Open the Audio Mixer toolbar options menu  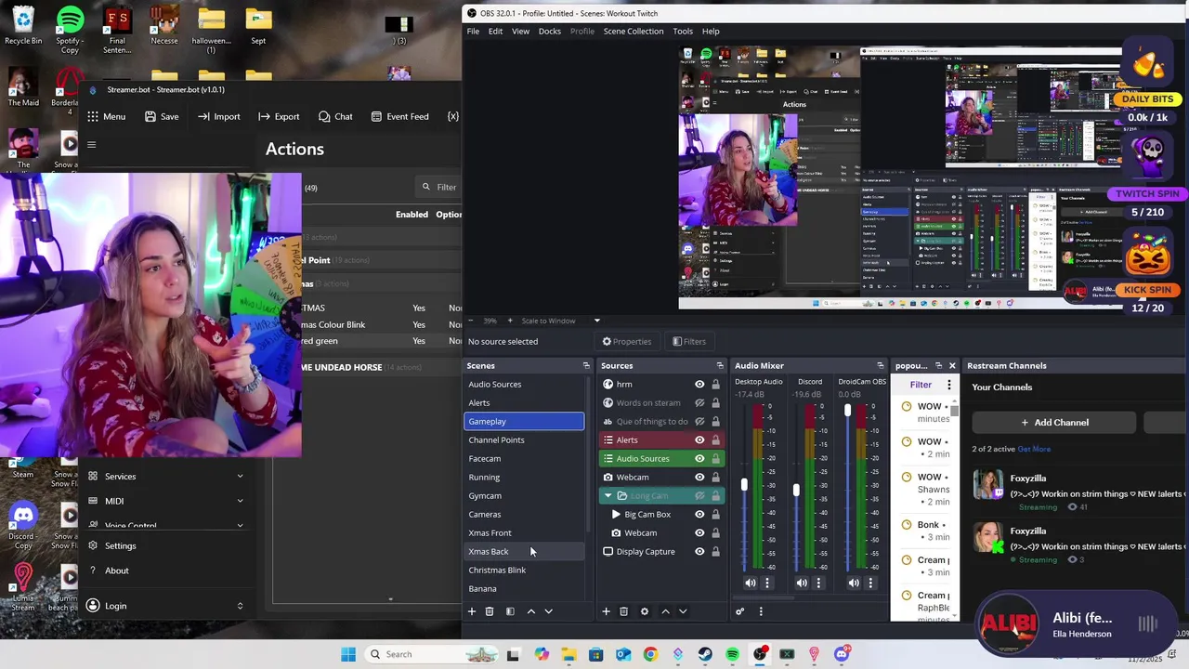pos(761,611)
